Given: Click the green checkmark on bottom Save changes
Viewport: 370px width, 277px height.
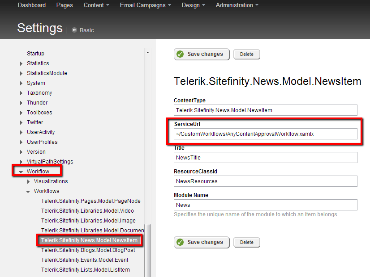Looking at the screenshot, I should 180,242.
